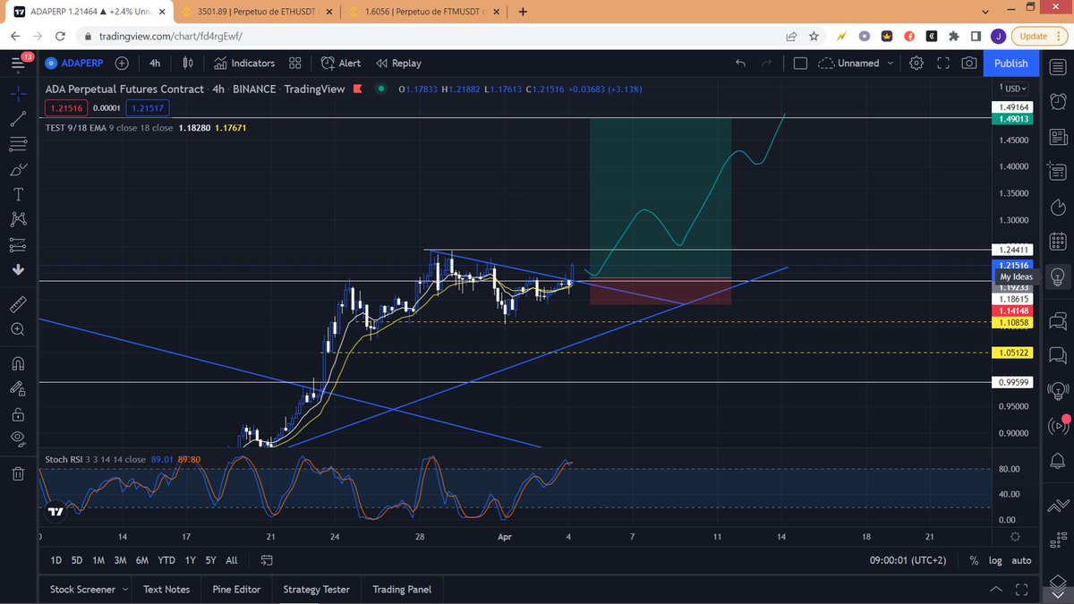Toggle stay in drawing mode

(18, 388)
